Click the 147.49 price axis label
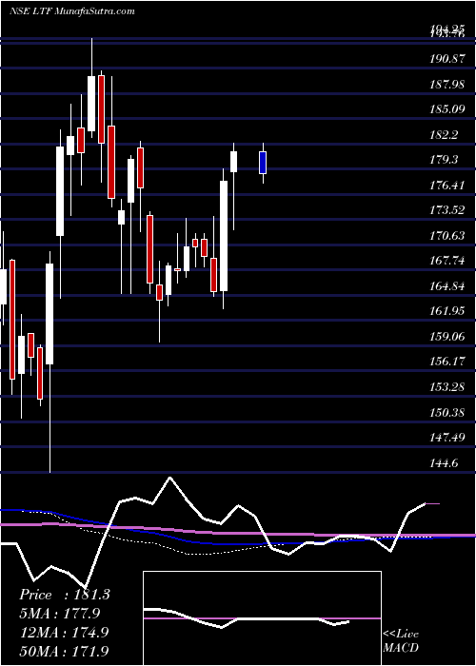 click(446, 437)
